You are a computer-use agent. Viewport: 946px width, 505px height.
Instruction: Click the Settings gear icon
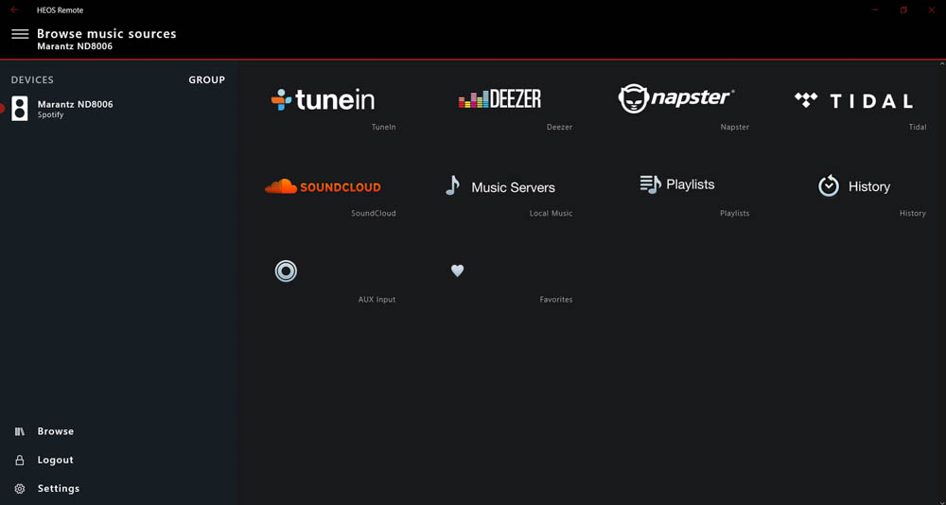(19, 489)
